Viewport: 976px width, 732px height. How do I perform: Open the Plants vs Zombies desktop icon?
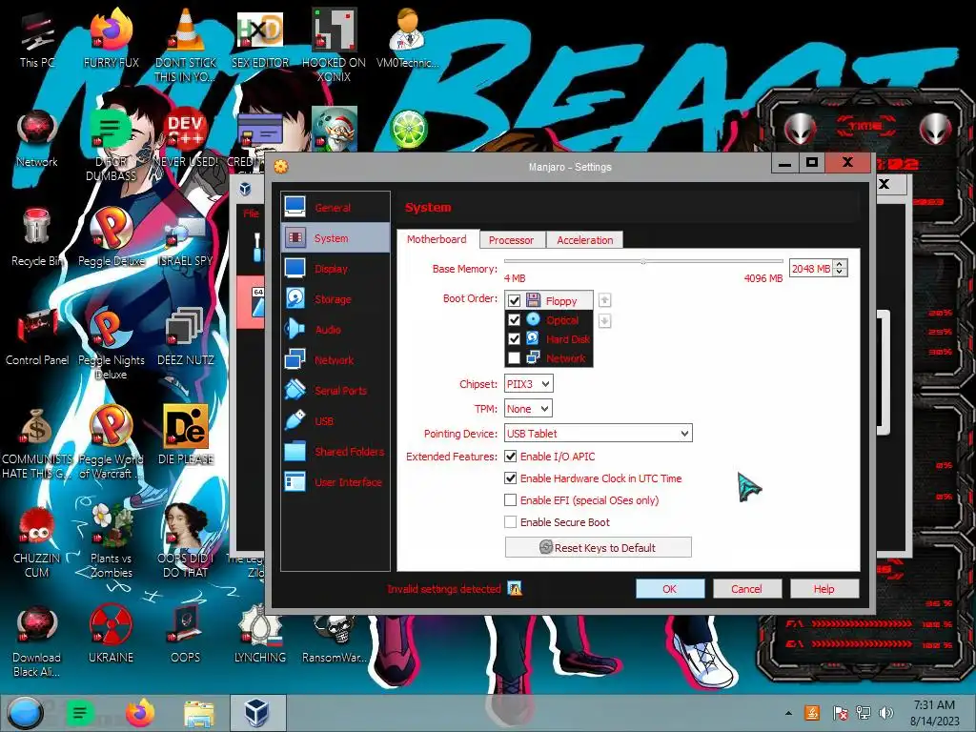click(111, 540)
